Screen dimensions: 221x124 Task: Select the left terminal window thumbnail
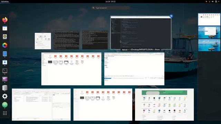pos(67,40)
